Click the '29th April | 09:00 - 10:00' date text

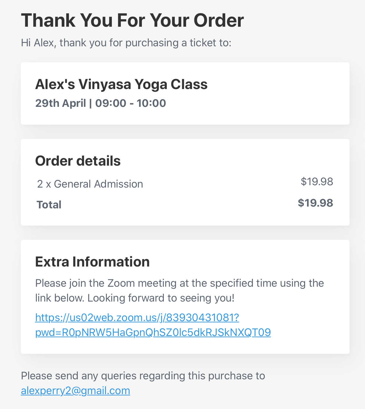coord(101,103)
